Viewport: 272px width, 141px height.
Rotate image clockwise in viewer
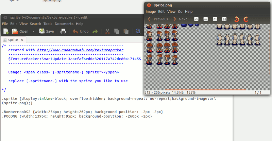click(x=246, y=19)
